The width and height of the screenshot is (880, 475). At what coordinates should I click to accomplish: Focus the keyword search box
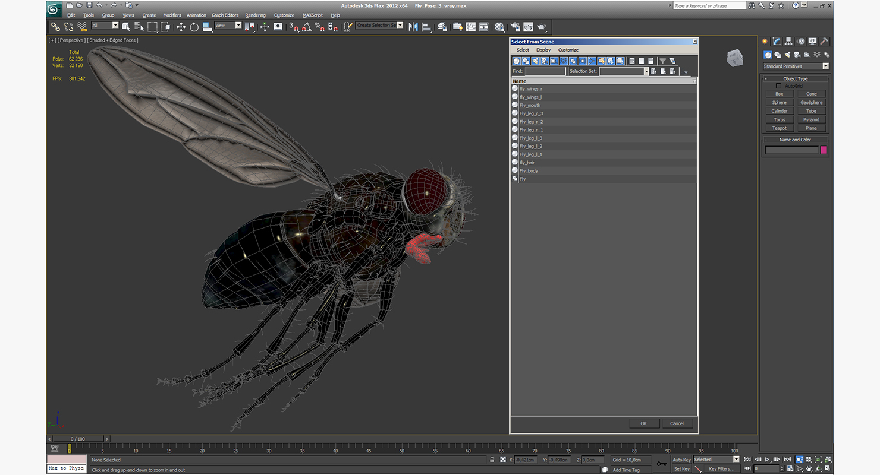coord(709,5)
